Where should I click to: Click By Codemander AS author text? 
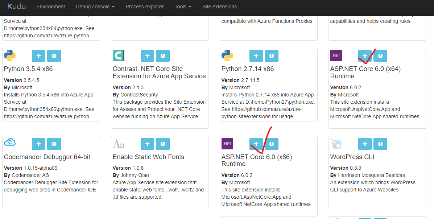coord(26,175)
